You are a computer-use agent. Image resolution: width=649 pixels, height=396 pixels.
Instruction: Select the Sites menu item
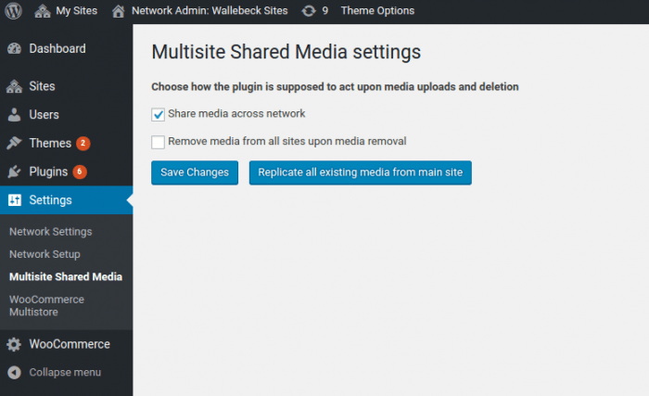tap(66, 86)
